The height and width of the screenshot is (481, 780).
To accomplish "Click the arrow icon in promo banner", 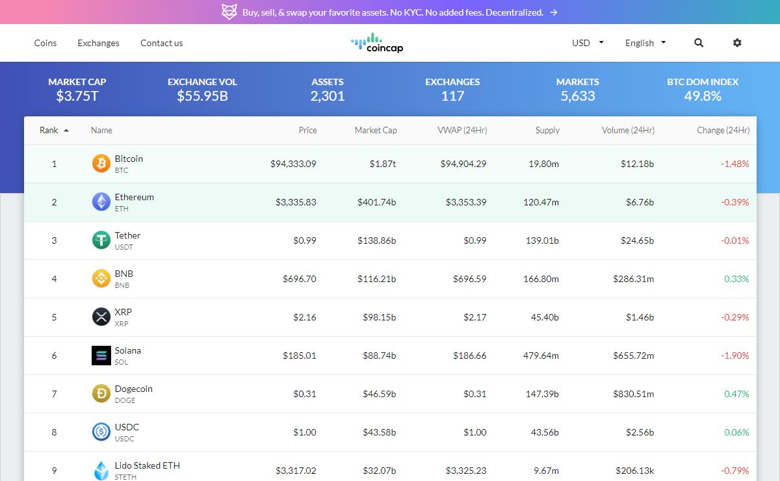I will pos(553,12).
